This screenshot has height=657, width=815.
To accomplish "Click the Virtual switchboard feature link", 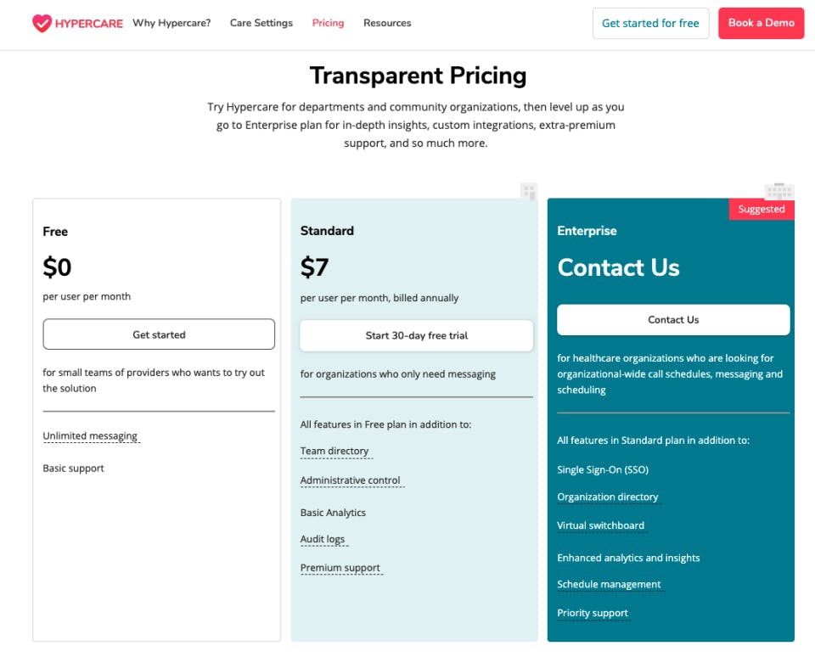I will (x=600, y=526).
